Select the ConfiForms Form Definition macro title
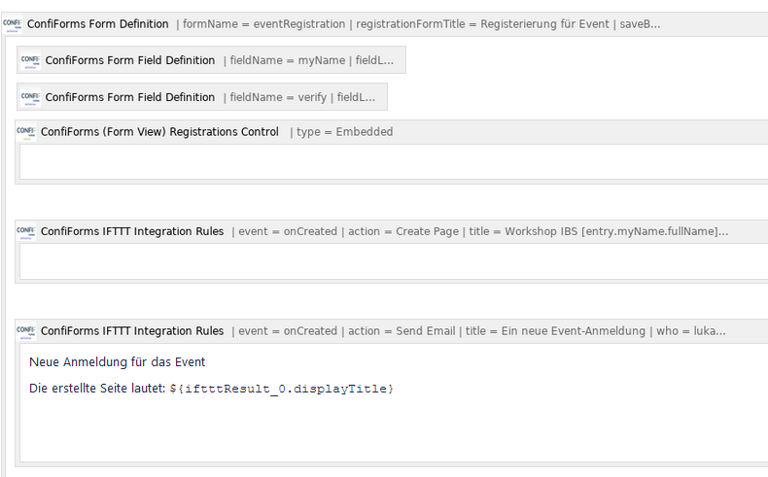The image size is (768, 477). click(97, 24)
